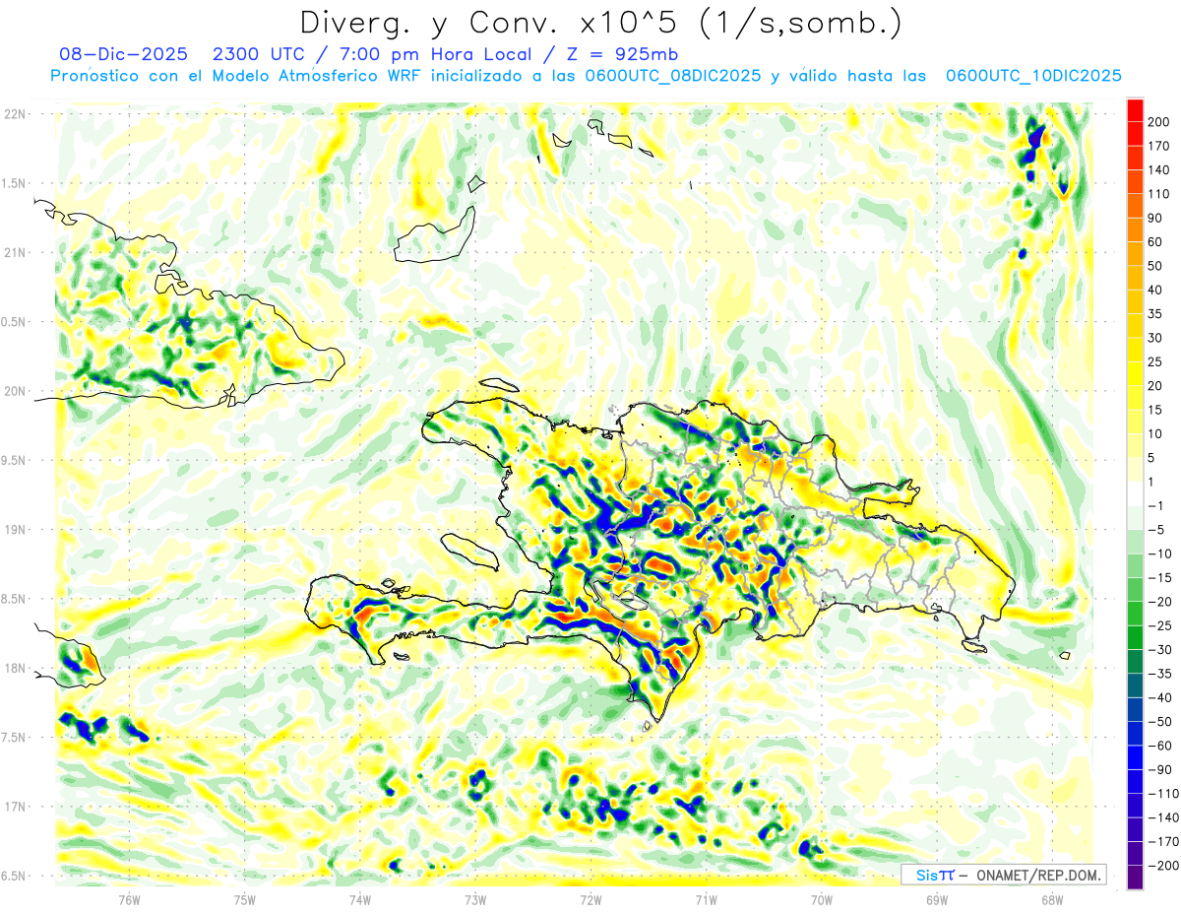Click the '73W' longitude label

(475, 899)
